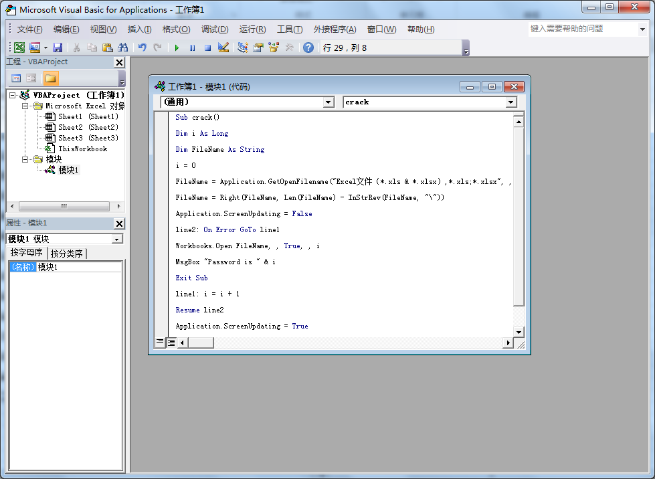Open the 帮助(H) menu

[421, 29]
